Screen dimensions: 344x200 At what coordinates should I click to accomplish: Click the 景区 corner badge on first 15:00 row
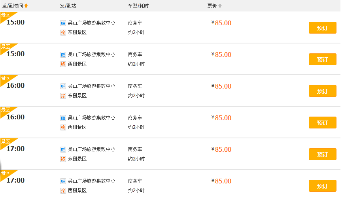[6, 15]
